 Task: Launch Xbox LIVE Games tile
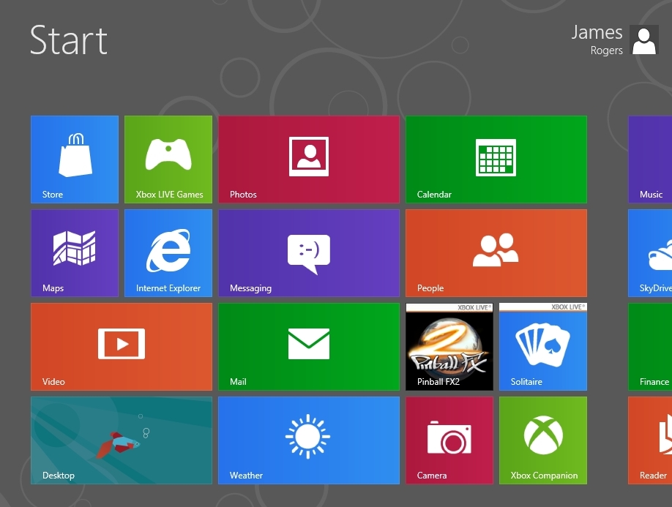pyautogui.click(x=168, y=159)
